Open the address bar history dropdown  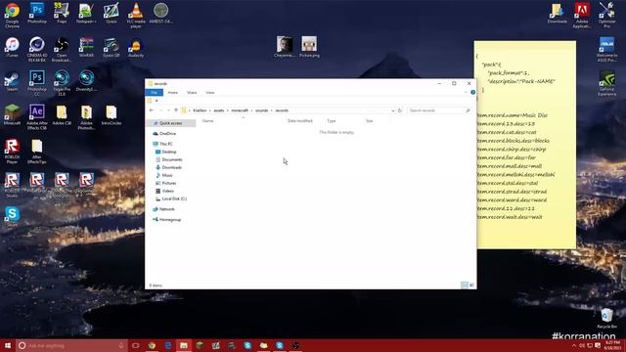[x=393, y=110]
